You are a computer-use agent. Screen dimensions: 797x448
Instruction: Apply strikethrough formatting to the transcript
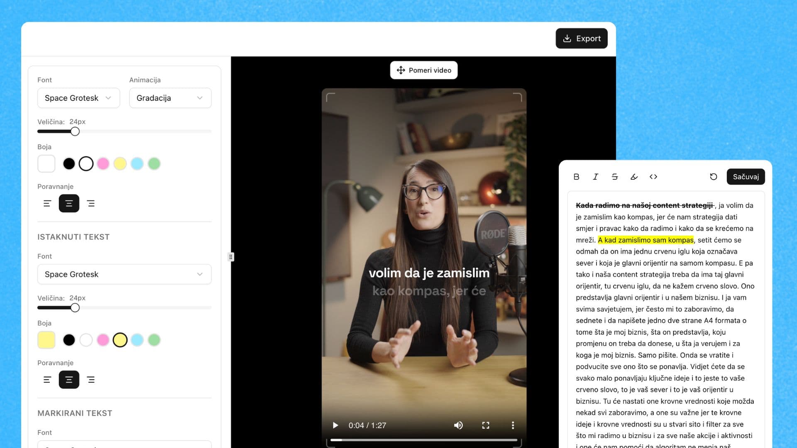tap(615, 177)
